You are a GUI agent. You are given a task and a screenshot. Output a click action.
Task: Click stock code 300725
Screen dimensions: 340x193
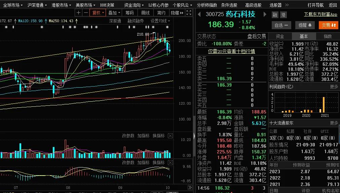click(215, 14)
